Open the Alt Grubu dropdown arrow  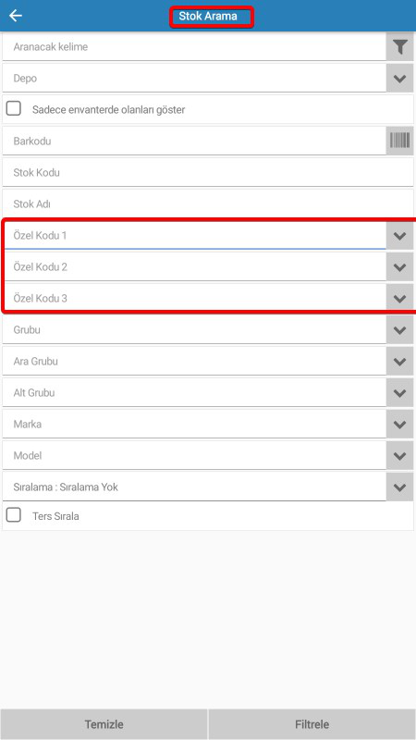click(400, 392)
